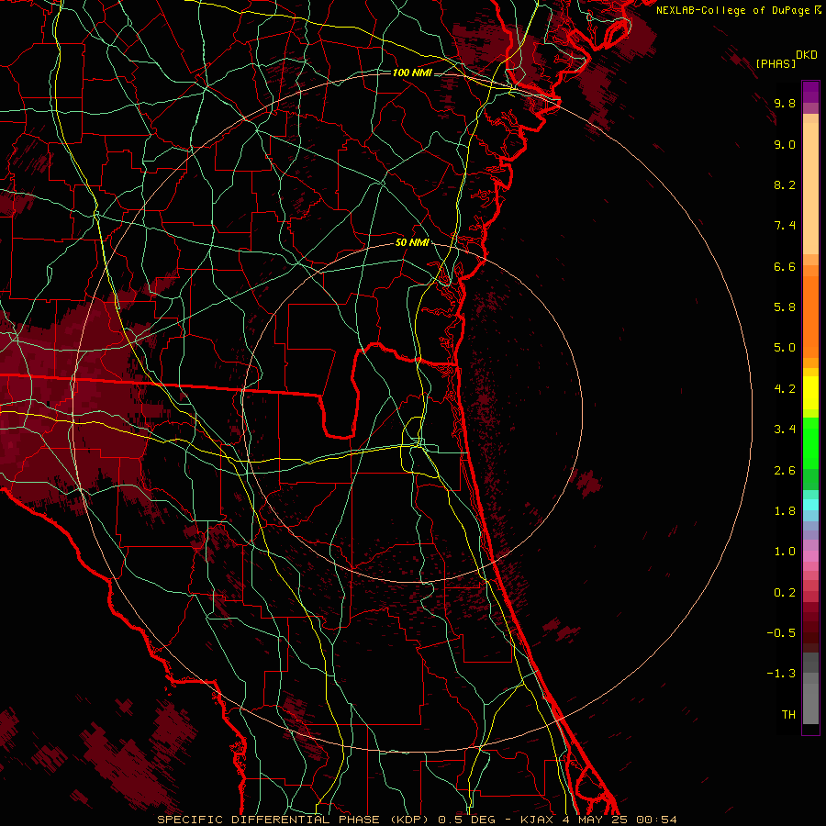Image resolution: width=826 pixels, height=826 pixels.
Task: Click the 1.8 legend value
Action: [x=785, y=511]
